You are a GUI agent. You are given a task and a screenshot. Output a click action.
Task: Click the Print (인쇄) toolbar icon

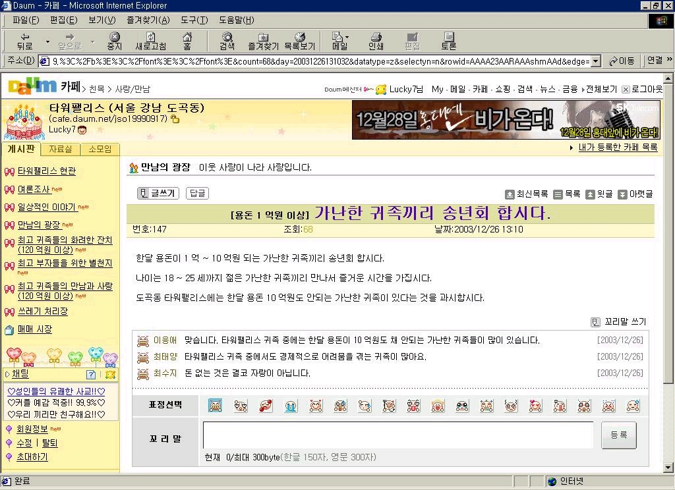(x=376, y=41)
